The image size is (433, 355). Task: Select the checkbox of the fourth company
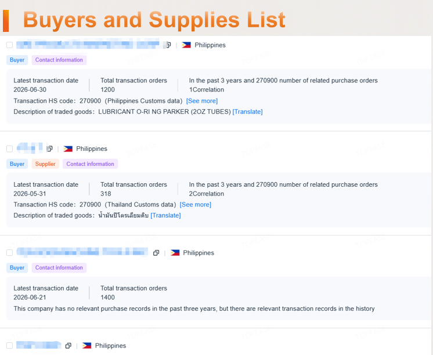[x=9, y=346]
